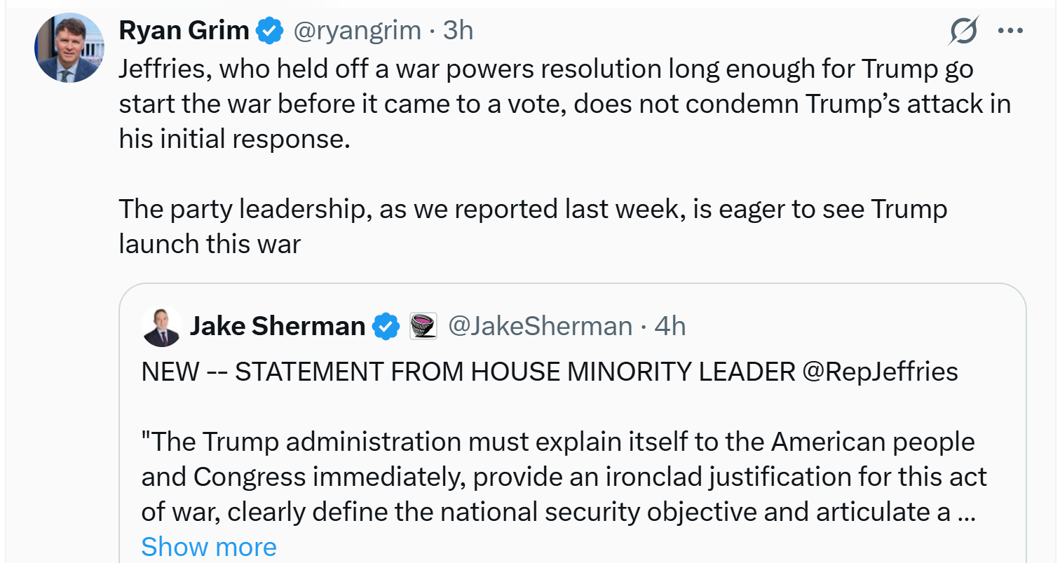Click Ryan Grim's blue verified badge
Image resolution: width=1060 pixels, height=563 pixels.
click(x=271, y=30)
